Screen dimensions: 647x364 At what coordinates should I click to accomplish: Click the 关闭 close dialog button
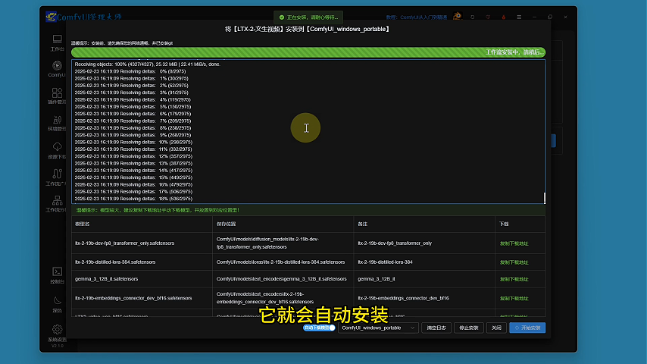(496, 328)
